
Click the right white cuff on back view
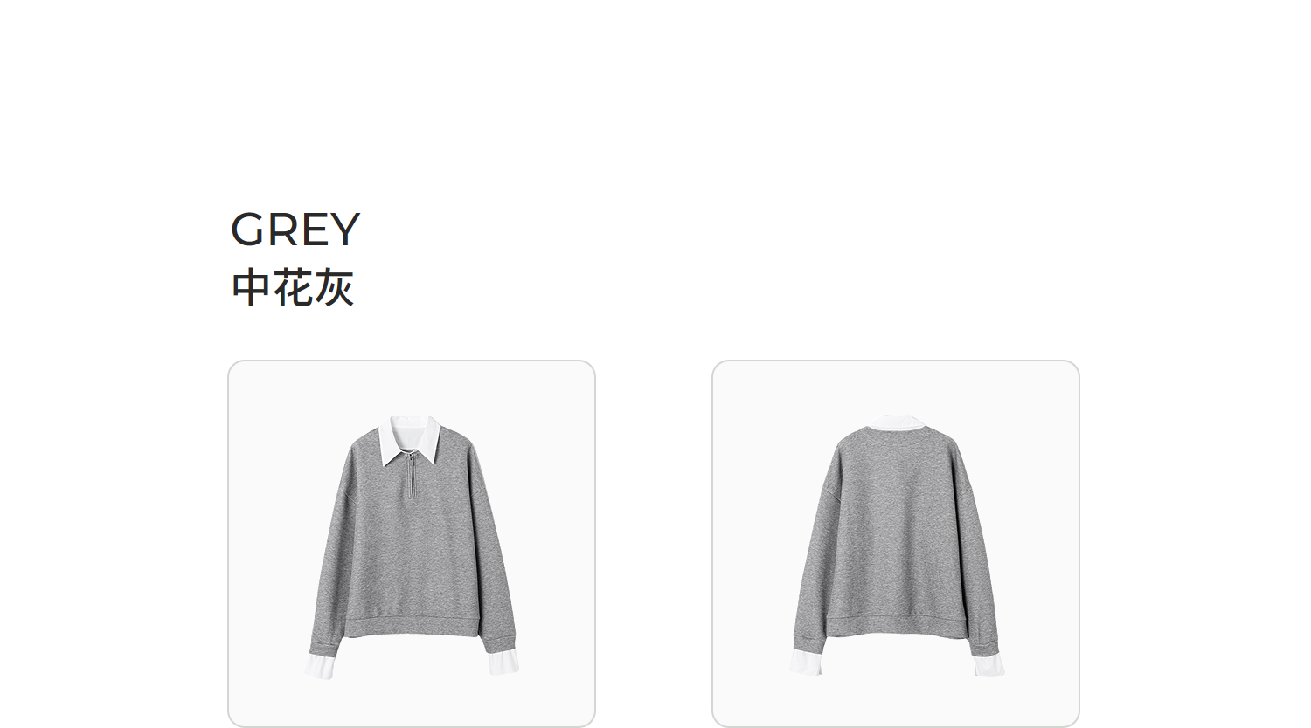coord(988,663)
